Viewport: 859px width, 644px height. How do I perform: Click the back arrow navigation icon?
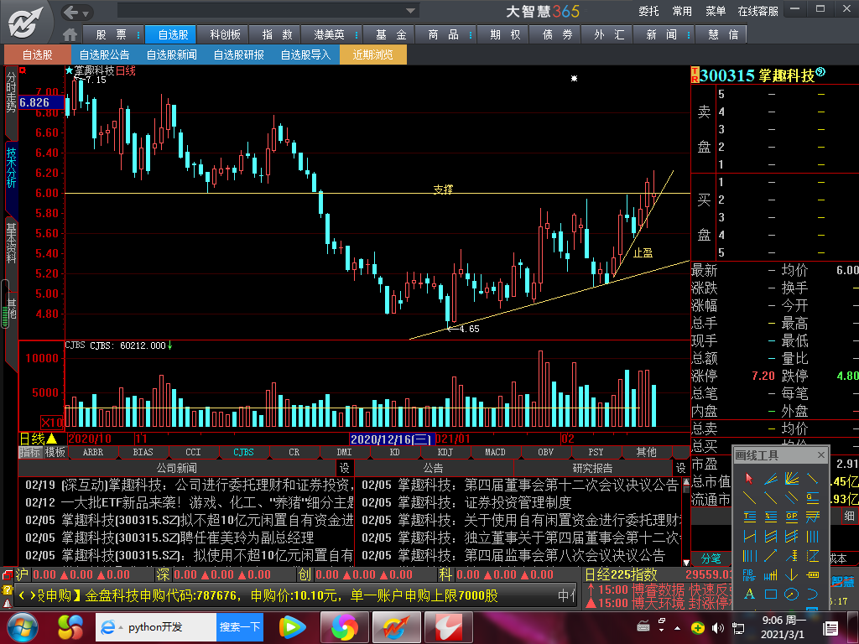[72, 12]
